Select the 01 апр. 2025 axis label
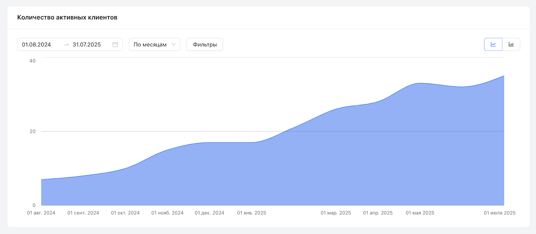 click(x=378, y=213)
